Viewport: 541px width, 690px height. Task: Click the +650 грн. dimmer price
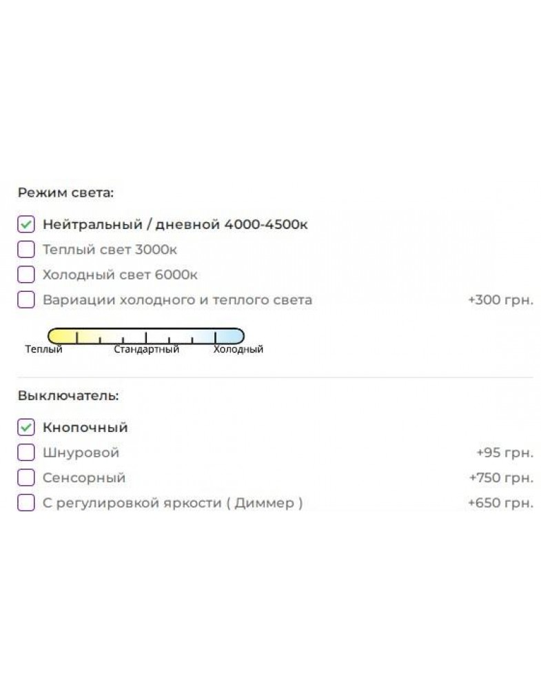(500, 502)
